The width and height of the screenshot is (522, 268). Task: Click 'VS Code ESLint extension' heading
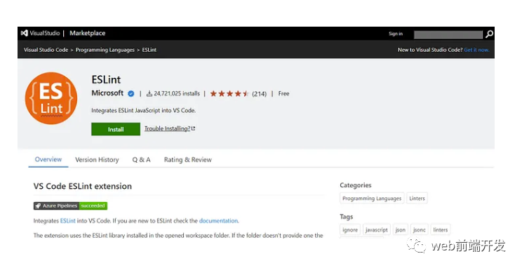83,186
